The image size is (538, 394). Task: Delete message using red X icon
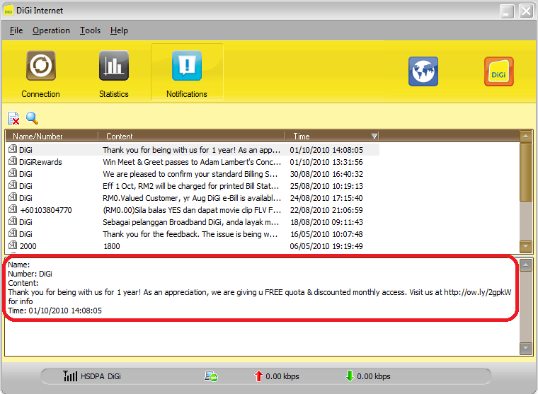[13, 118]
